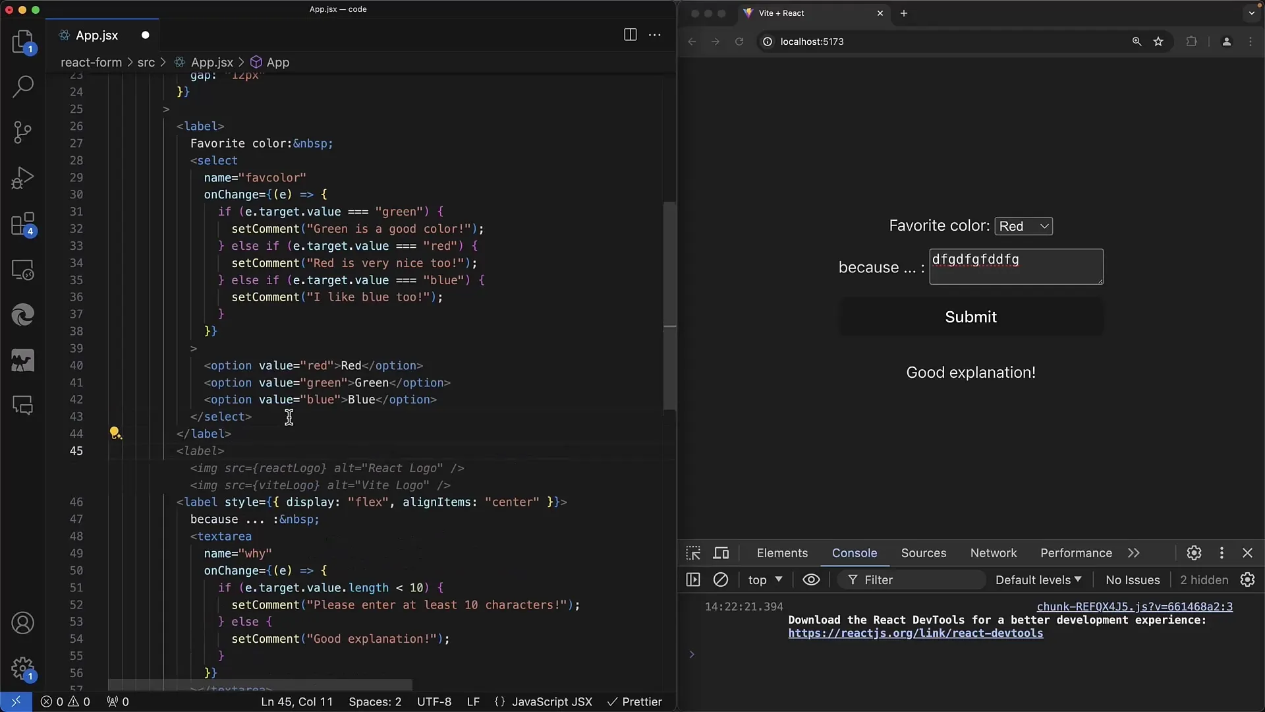This screenshot has height=712, width=1265.
Task: Go back in the browser
Action: click(x=692, y=42)
